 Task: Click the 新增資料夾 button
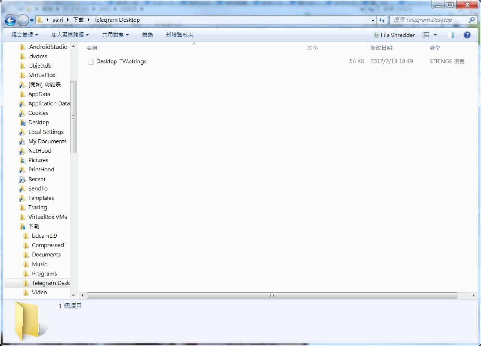click(180, 35)
